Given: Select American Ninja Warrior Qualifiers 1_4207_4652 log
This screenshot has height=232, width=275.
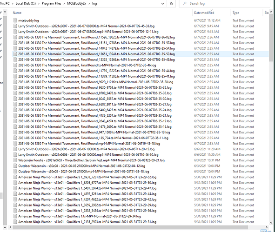Looking at the screenshot, I should tap(87, 199).
